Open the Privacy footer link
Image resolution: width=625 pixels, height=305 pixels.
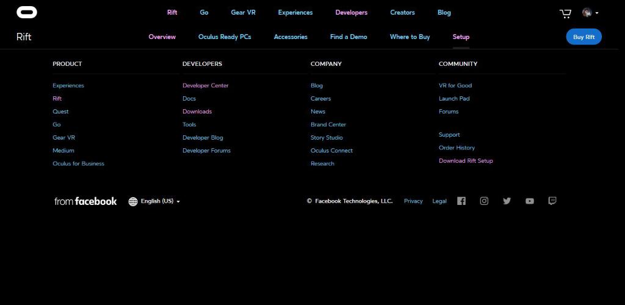[413, 201]
